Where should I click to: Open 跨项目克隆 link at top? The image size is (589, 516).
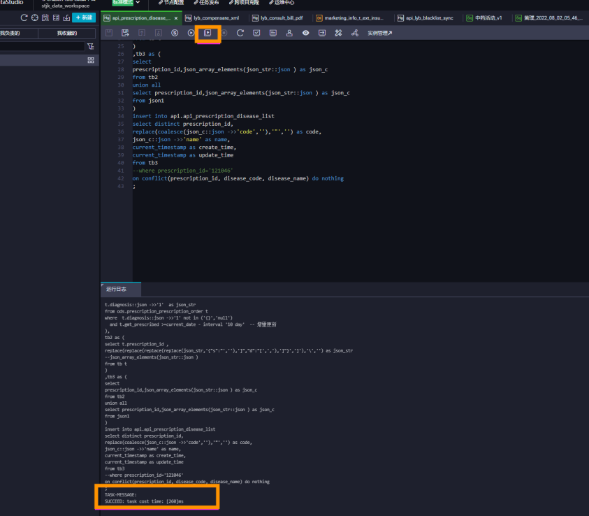coord(244,2)
